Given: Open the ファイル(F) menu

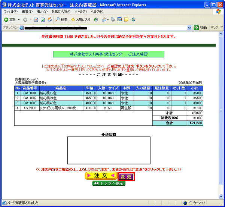Looking at the screenshot, I should pyautogui.click(x=11, y=12).
